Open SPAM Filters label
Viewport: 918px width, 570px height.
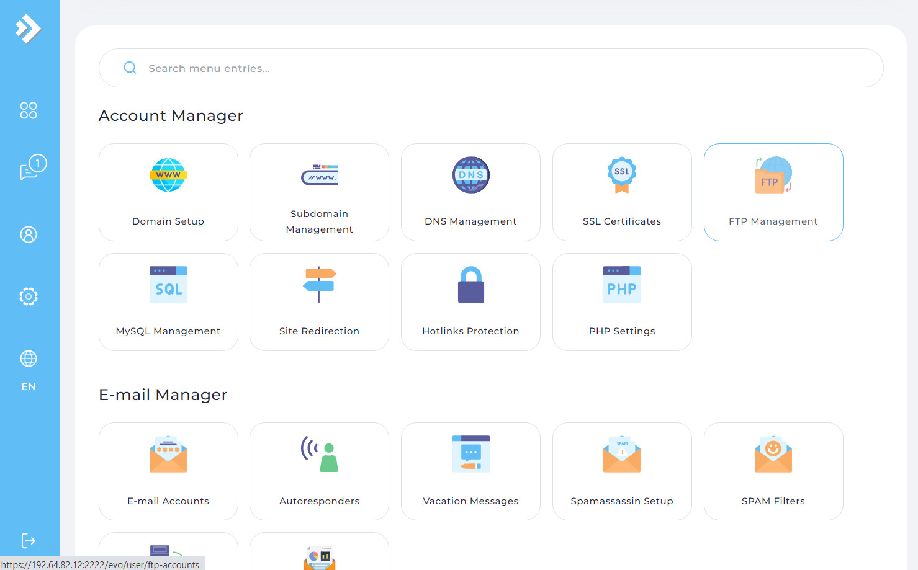click(773, 501)
